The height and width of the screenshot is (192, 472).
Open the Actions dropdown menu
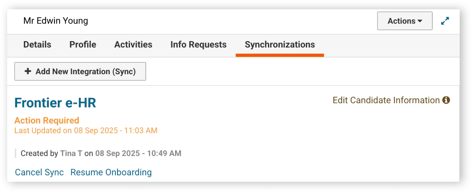click(x=405, y=21)
